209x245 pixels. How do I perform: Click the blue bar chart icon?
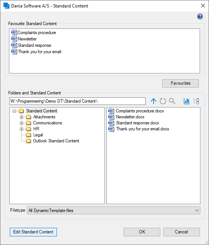tap(187, 101)
